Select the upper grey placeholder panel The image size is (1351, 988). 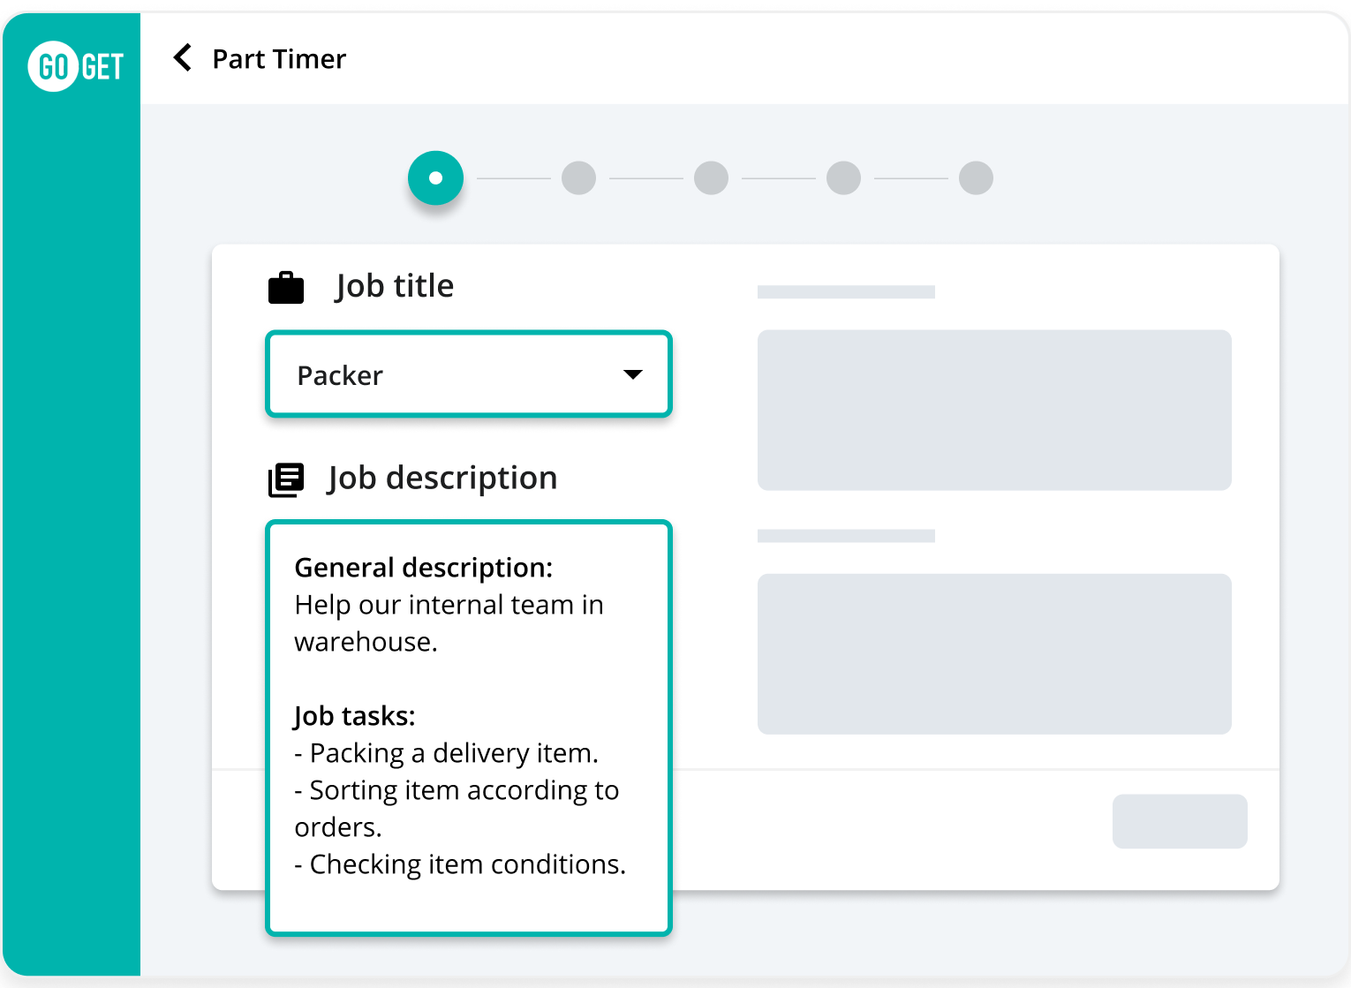[x=994, y=410]
